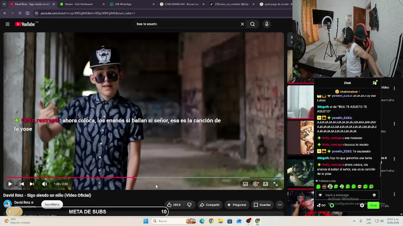Send the message with green Chat button
The width and height of the screenshot is (403, 226).
[x=373, y=205]
